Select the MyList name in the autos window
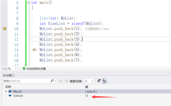This screenshot has height=106, width=171. 17,91
